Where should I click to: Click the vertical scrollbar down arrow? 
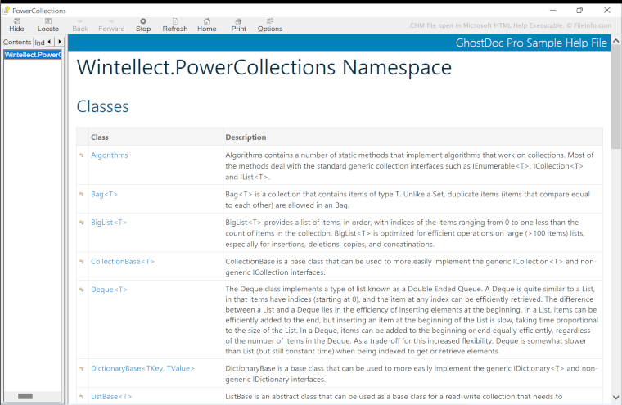click(616, 397)
